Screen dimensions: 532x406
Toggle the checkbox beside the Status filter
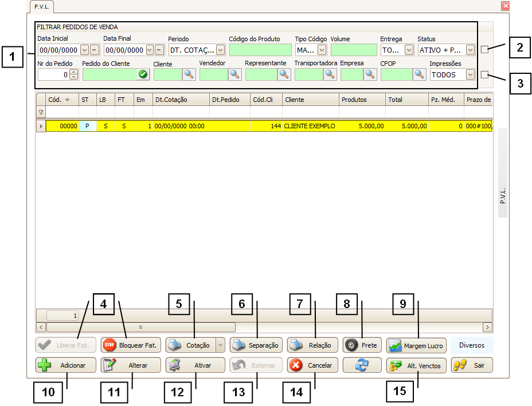(484, 49)
